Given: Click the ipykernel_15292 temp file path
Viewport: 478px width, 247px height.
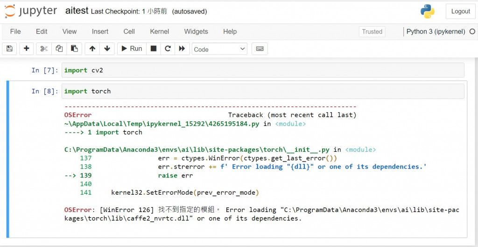Looking at the screenshot, I should pyautogui.click(x=162, y=124).
